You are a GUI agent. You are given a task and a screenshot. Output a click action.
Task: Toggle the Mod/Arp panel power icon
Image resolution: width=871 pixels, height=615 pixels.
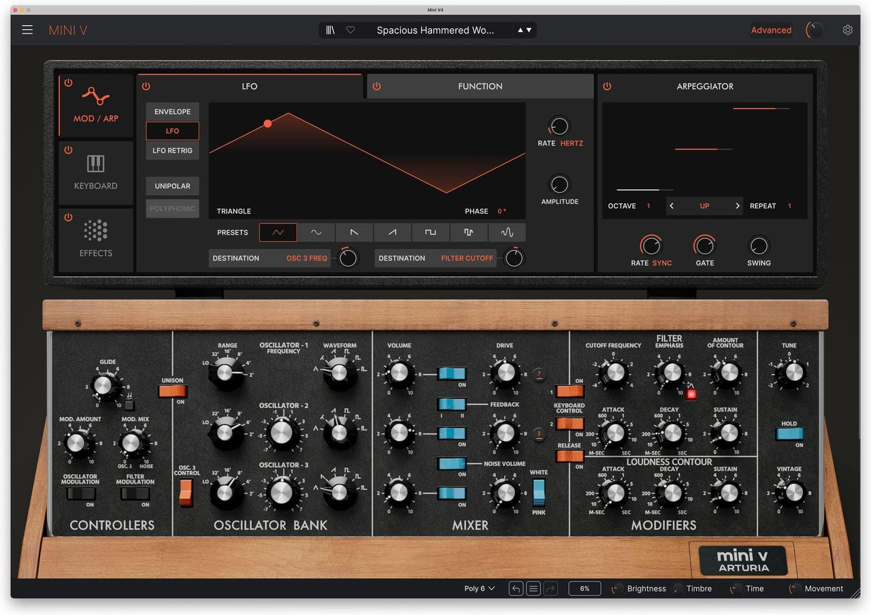(68, 82)
